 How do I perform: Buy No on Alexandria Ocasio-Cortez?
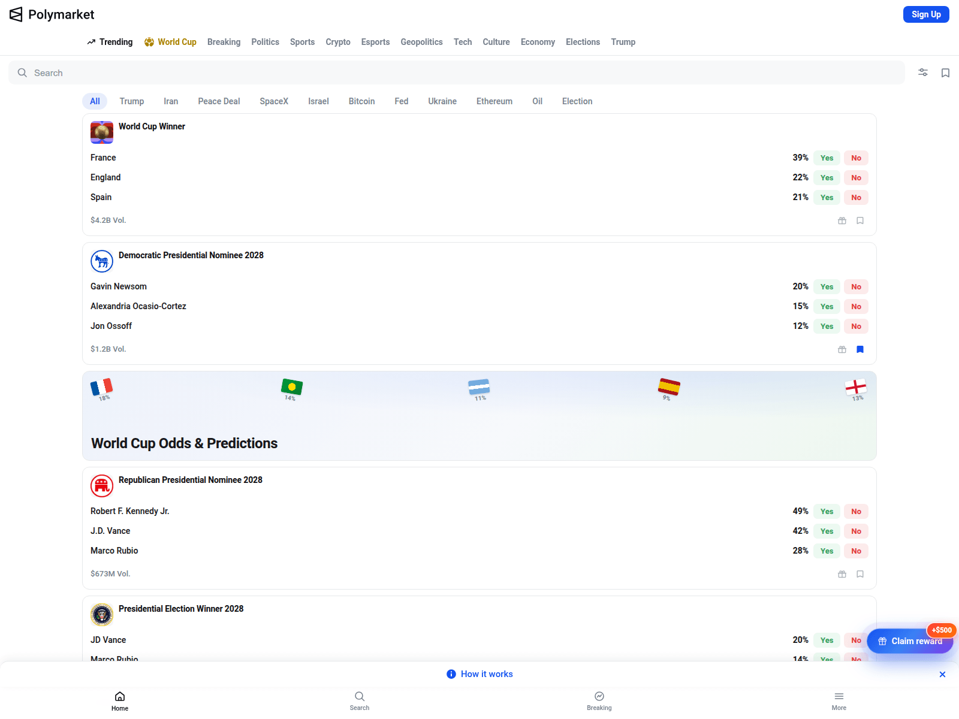pos(856,307)
